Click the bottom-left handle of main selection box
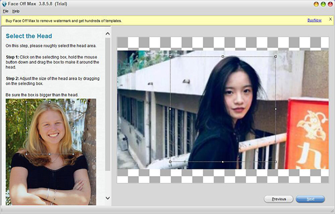335x214 pixels. coord(170,162)
